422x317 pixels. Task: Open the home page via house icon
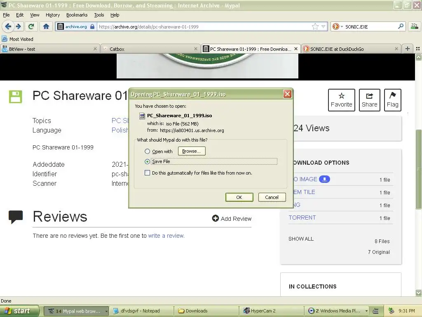point(46,26)
